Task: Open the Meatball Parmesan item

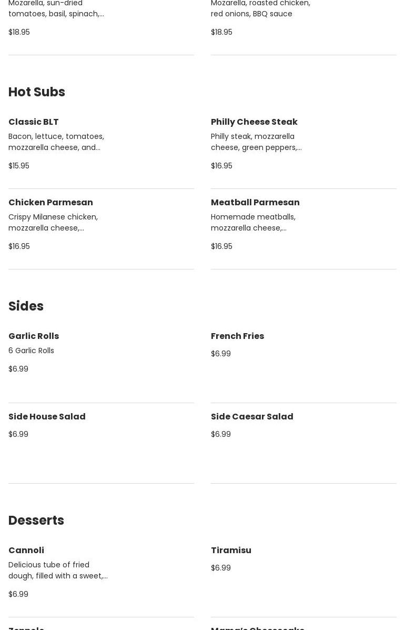Action: [255, 202]
